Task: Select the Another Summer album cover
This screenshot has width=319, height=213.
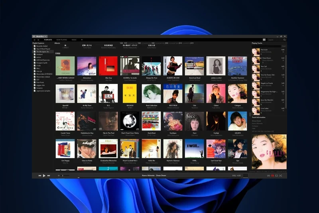Action: tap(237, 66)
